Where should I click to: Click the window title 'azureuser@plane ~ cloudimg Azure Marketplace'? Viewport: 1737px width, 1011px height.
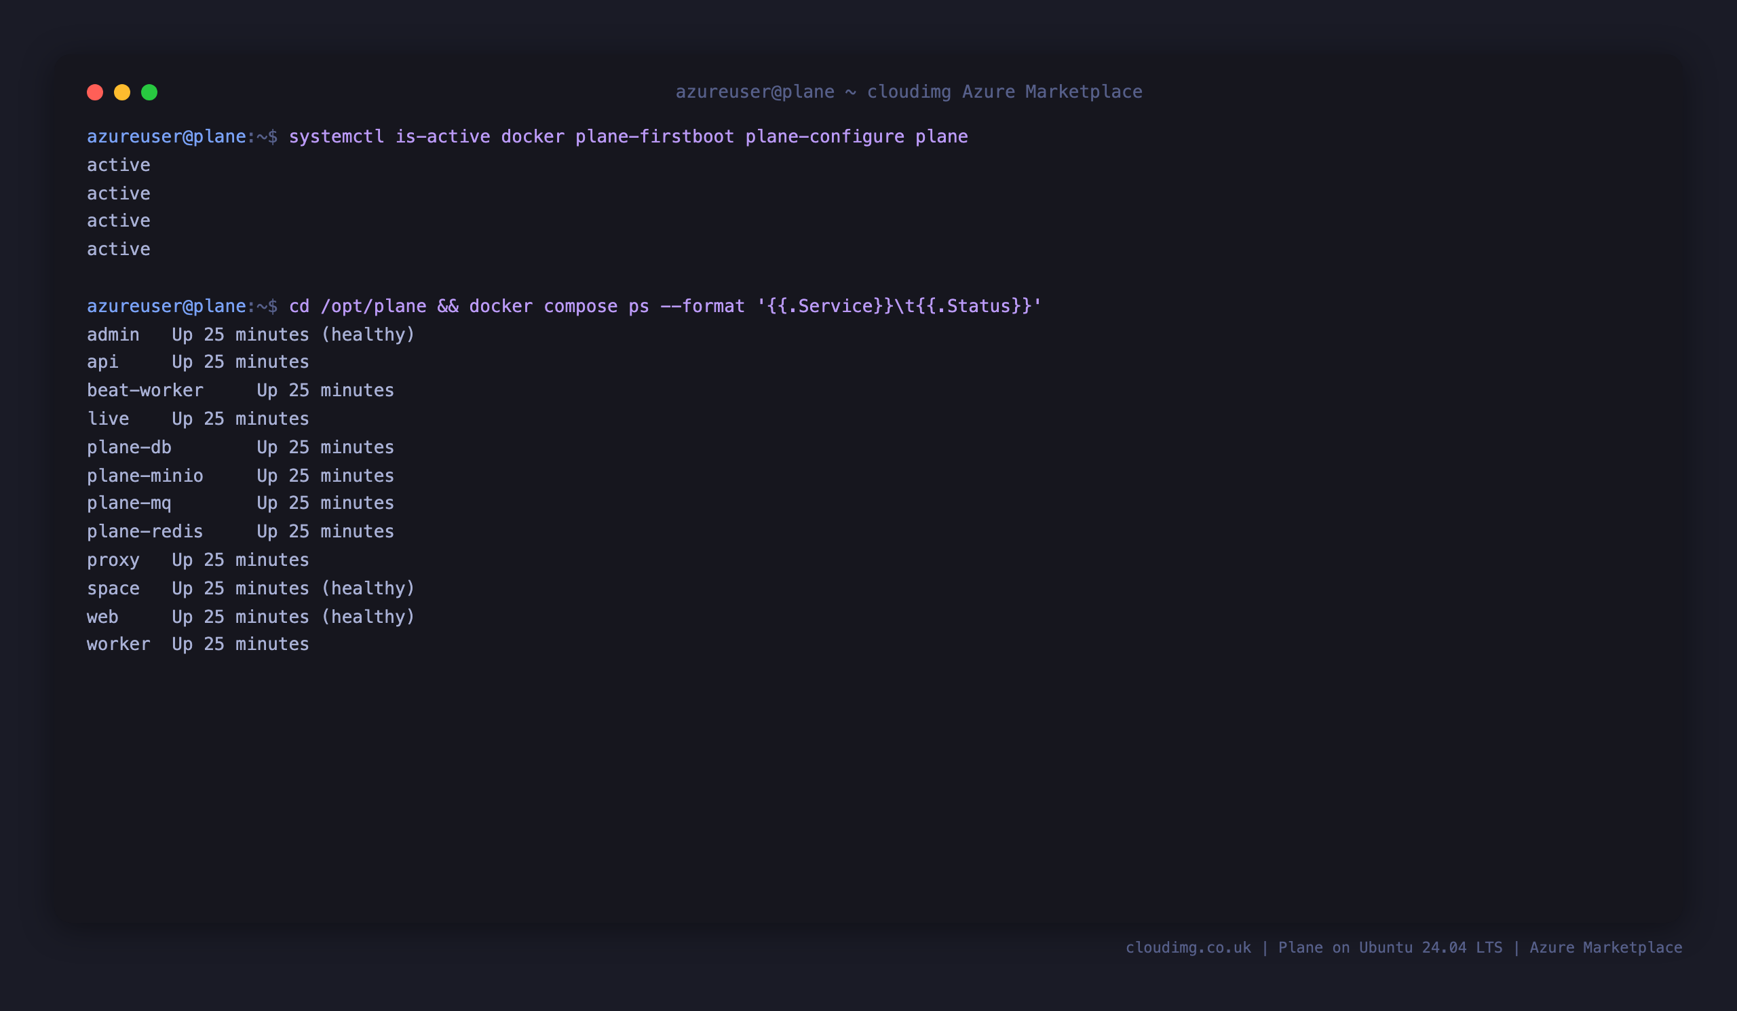[x=909, y=92]
